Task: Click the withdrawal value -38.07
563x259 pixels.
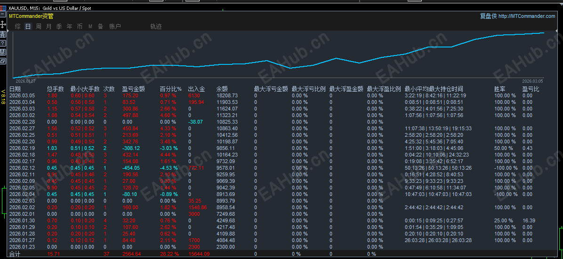Action: (x=195, y=122)
